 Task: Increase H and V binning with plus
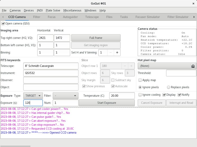click(117, 53)
